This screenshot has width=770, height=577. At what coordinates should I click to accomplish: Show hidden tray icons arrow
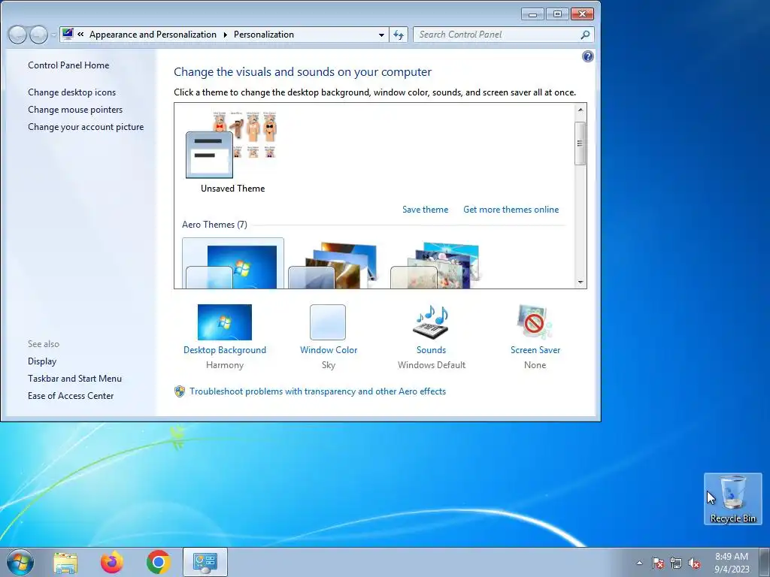point(639,563)
